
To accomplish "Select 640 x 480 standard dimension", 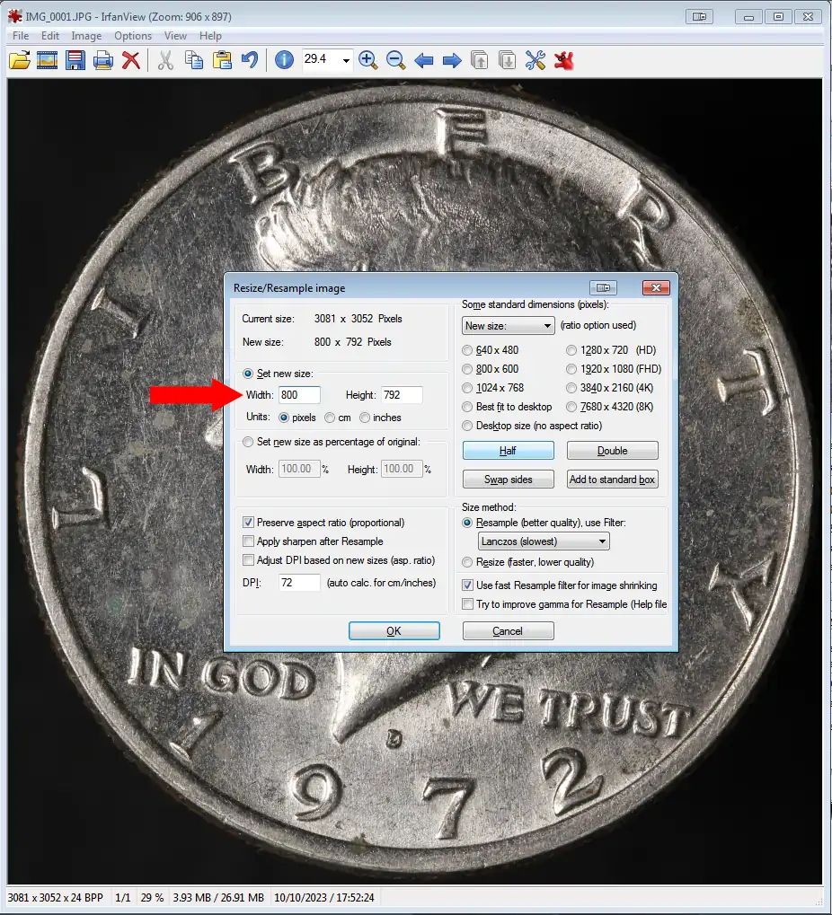I will click(x=467, y=350).
